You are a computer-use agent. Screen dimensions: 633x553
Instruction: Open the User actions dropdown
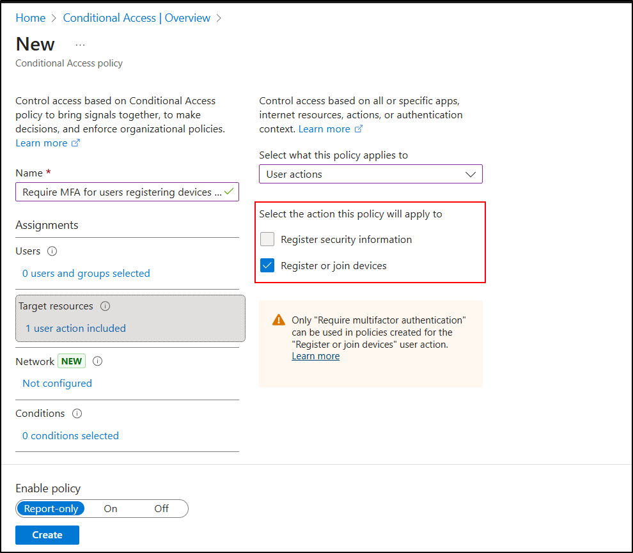pyautogui.click(x=370, y=174)
